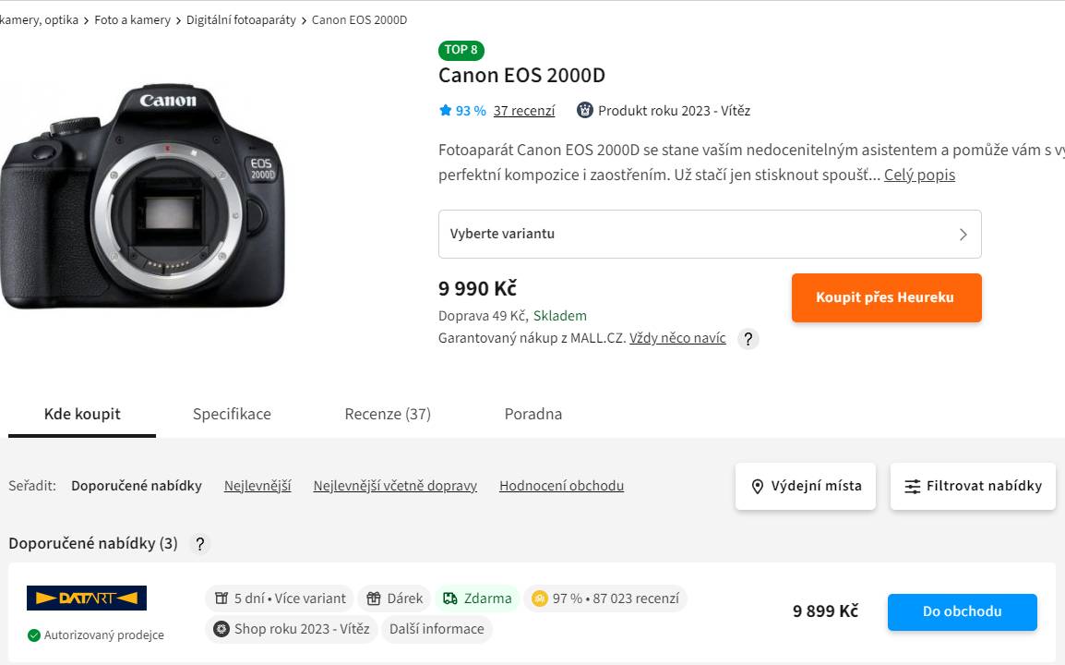Open the 37 recenzí link

(x=524, y=111)
